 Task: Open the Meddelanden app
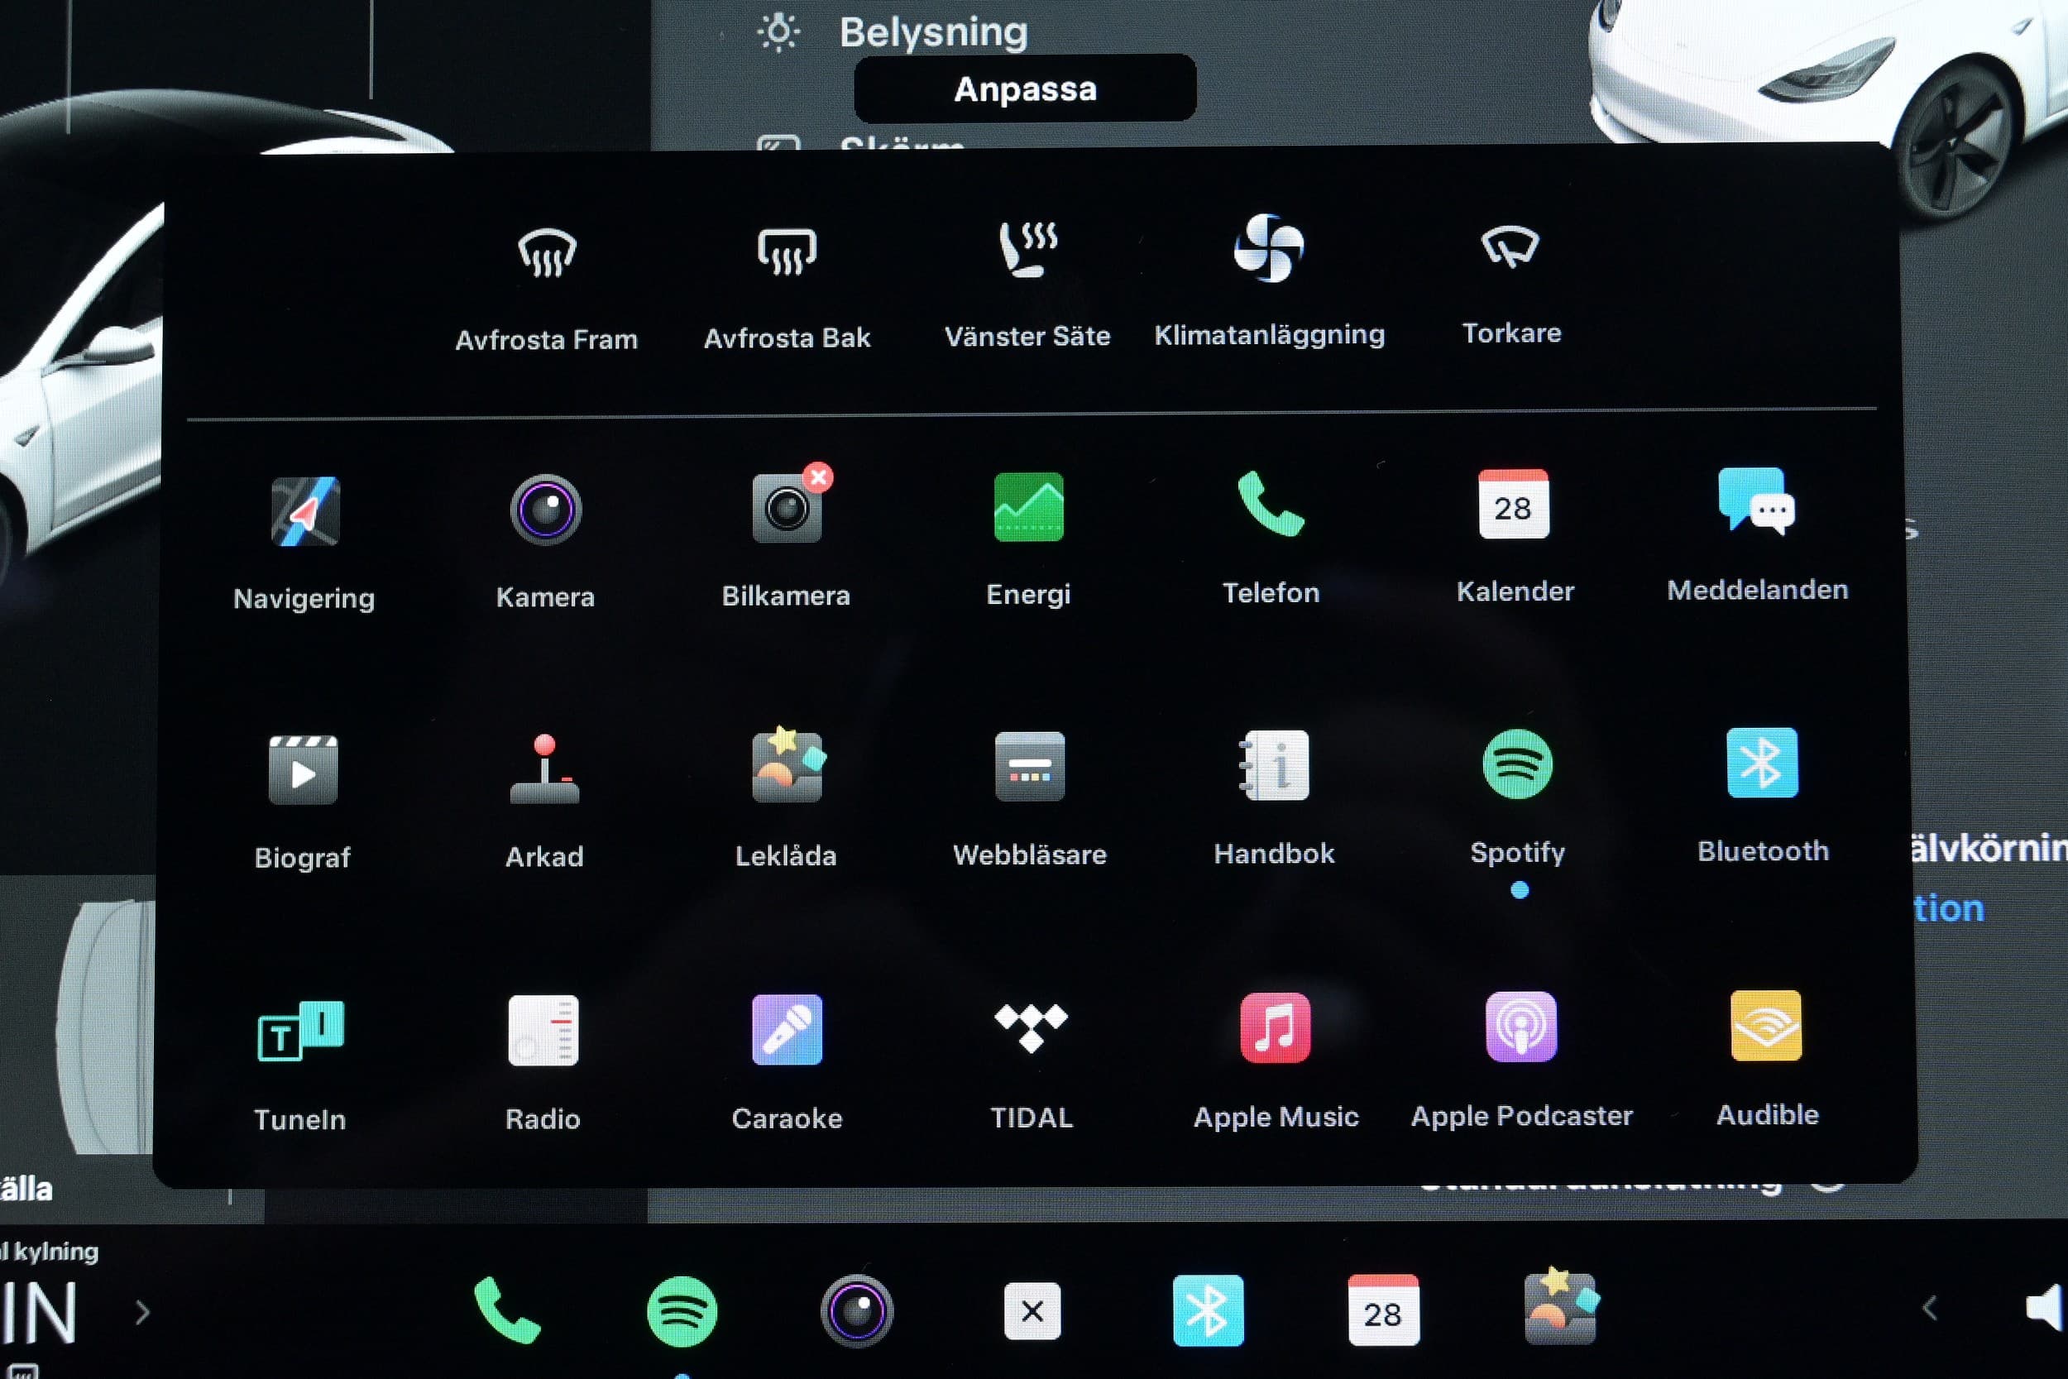click(1756, 501)
